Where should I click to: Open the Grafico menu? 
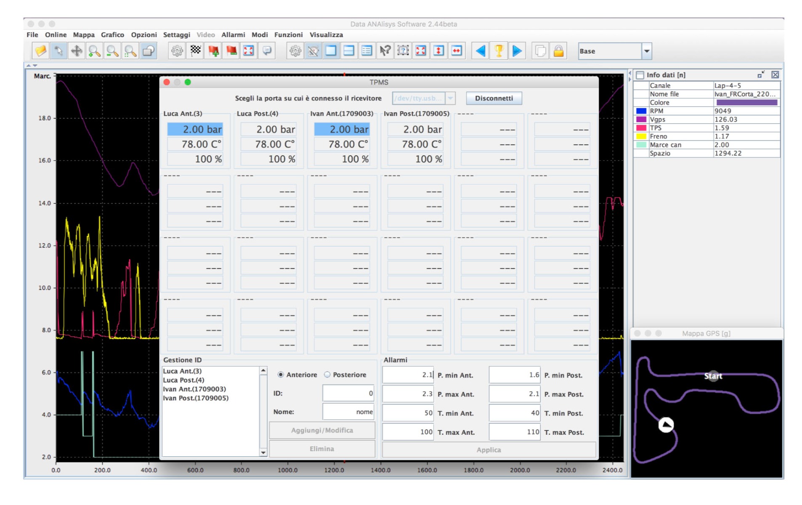[112, 35]
